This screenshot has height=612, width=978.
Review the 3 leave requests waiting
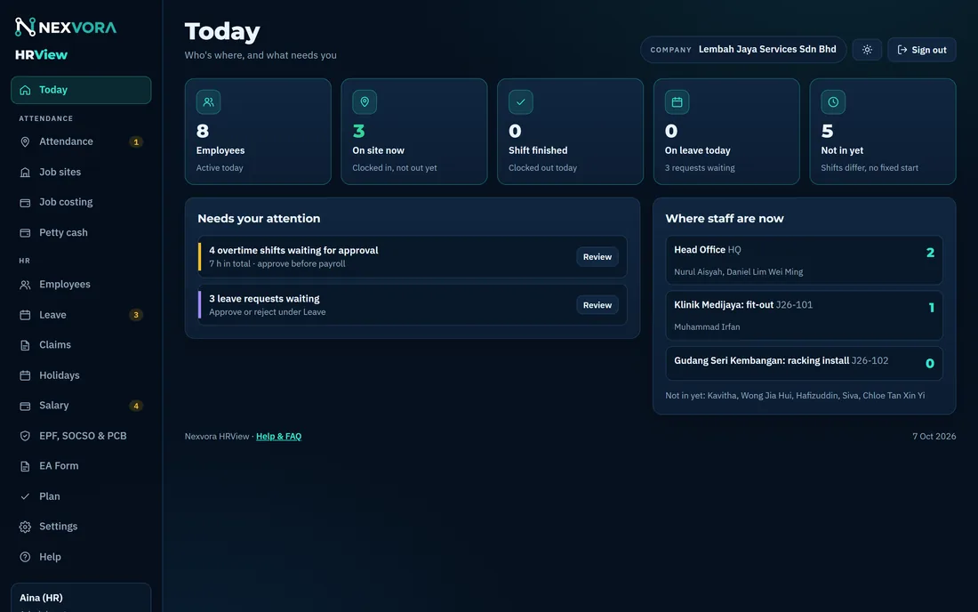pyautogui.click(x=597, y=305)
